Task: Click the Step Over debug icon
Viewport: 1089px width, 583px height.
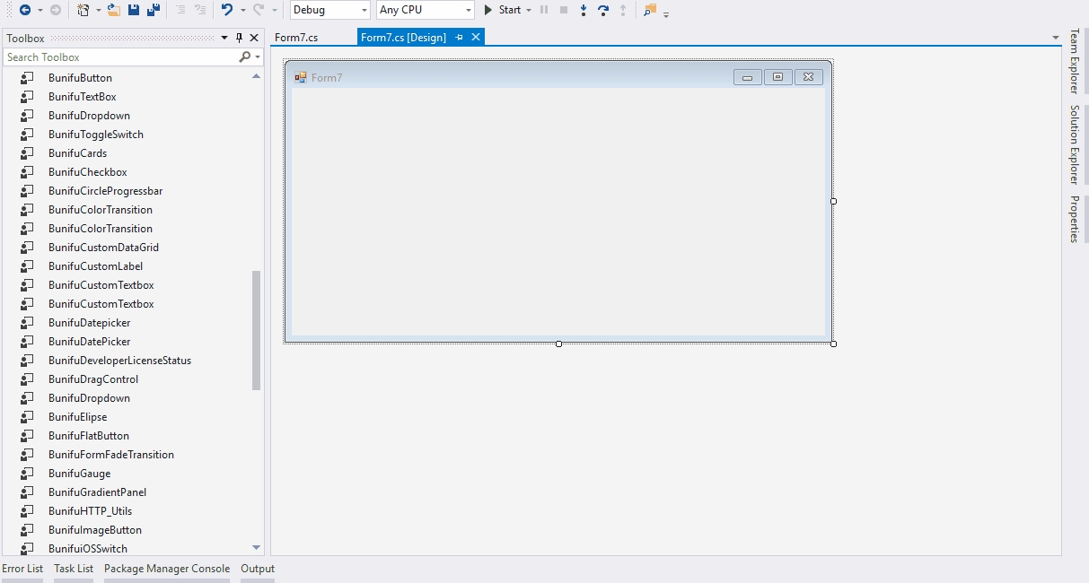Action: click(x=602, y=10)
